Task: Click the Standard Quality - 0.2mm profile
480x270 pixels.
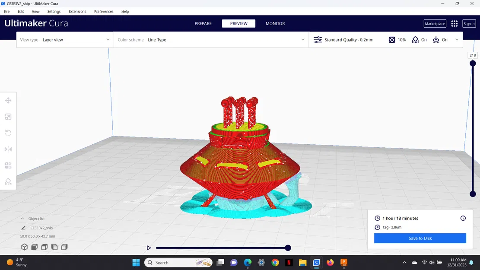Action: [349, 40]
